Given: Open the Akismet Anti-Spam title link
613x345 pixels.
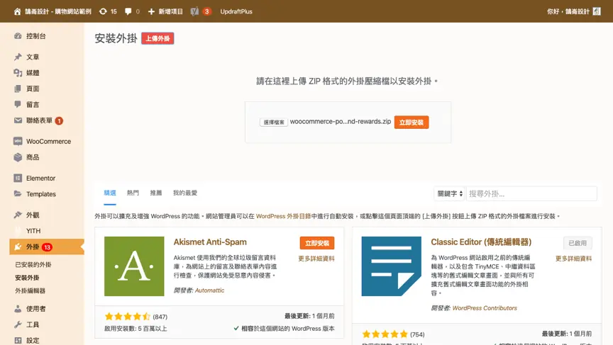Looking at the screenshot, I should (210, 242).
